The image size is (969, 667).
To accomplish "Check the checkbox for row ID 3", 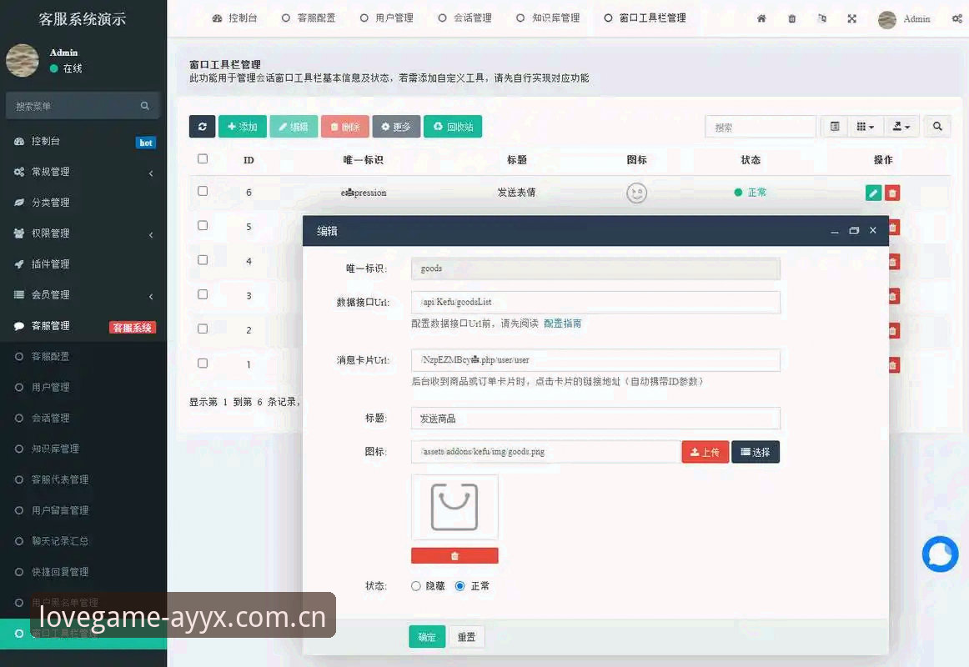I will tap(202, 294).
